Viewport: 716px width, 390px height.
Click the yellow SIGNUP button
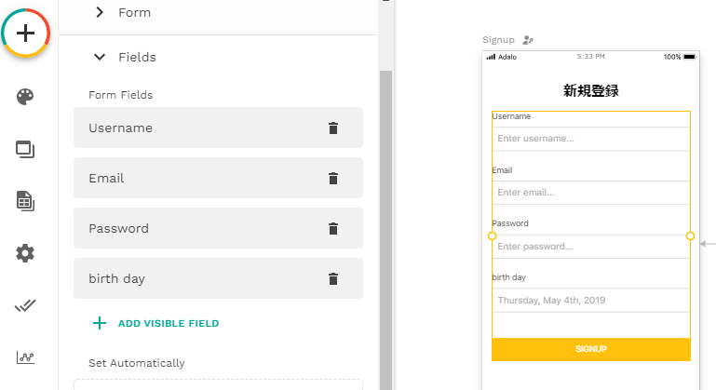coord(591,349)
